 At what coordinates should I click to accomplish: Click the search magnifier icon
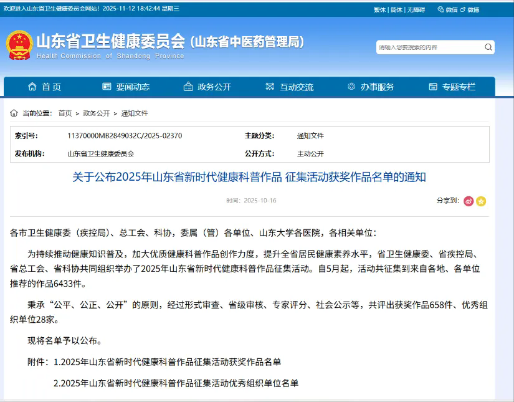(488, 47)
